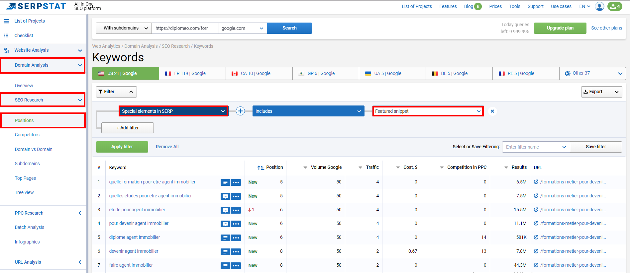The height and width of the screenshot is (273, 630).
Task: Open Top Pages in the sidebar
Action: (25, 178)
